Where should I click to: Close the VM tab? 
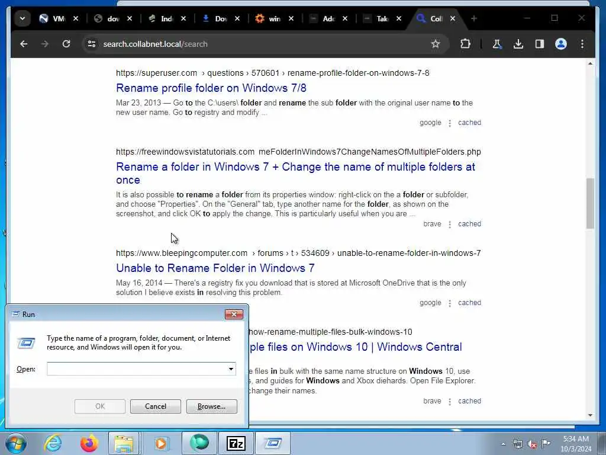click(76, 18)
